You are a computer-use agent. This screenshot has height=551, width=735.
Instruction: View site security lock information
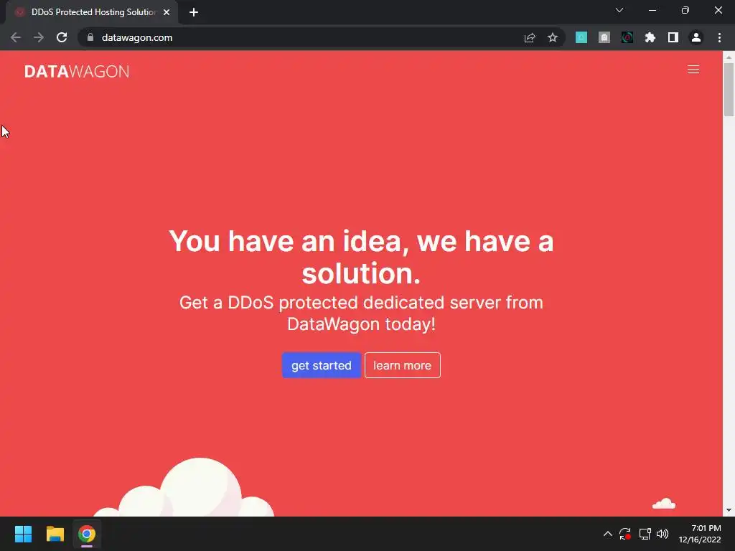(x=90, y=37)
